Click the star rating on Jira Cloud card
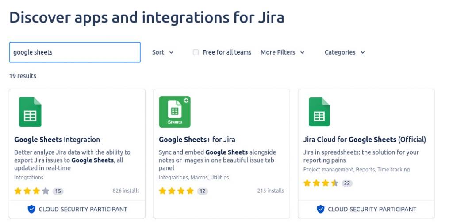Viewport: 453px width, 222px height. pyautogui.click(x=321, y=183)
